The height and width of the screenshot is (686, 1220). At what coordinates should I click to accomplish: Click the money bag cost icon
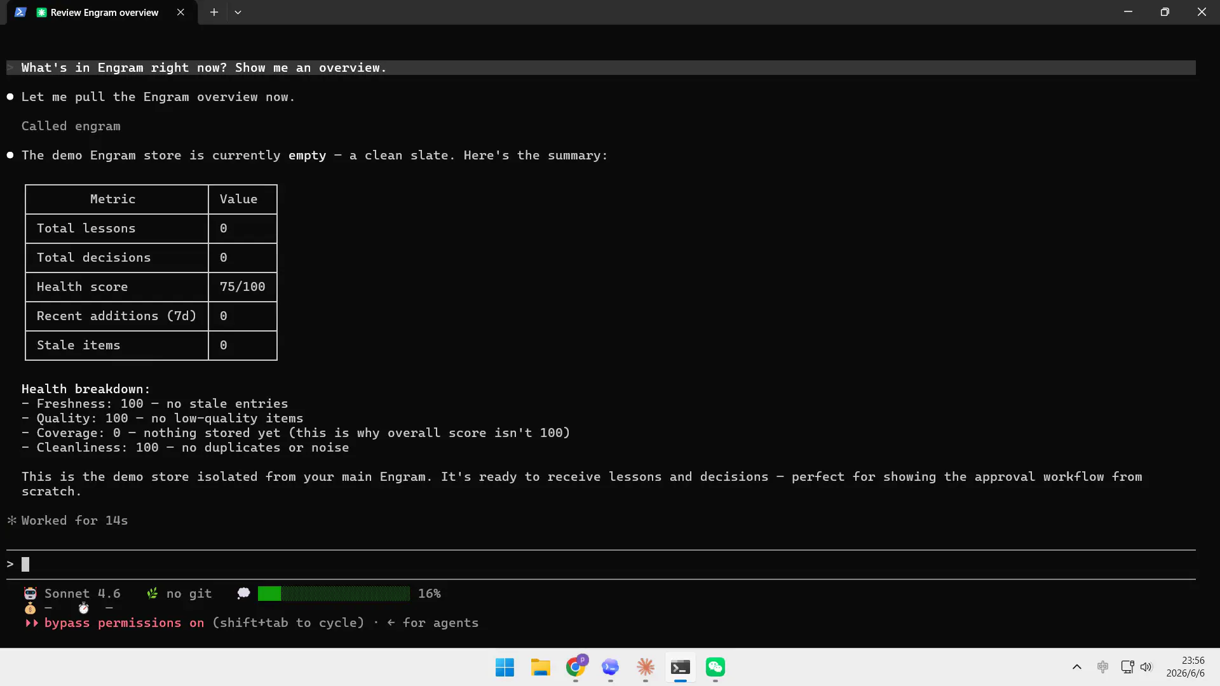[x=30, y=609]
